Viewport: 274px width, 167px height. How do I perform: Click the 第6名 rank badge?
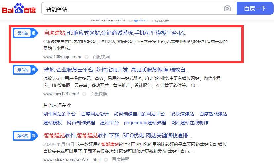pos(25,136)
